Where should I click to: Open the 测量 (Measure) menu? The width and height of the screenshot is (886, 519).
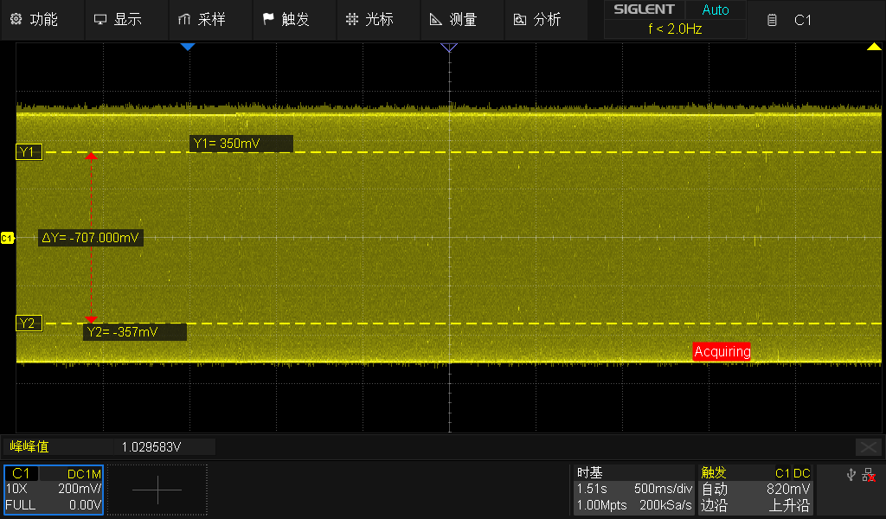click(462, 20)
